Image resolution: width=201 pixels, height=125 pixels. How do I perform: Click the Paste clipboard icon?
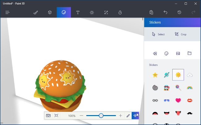coord(151,12)
